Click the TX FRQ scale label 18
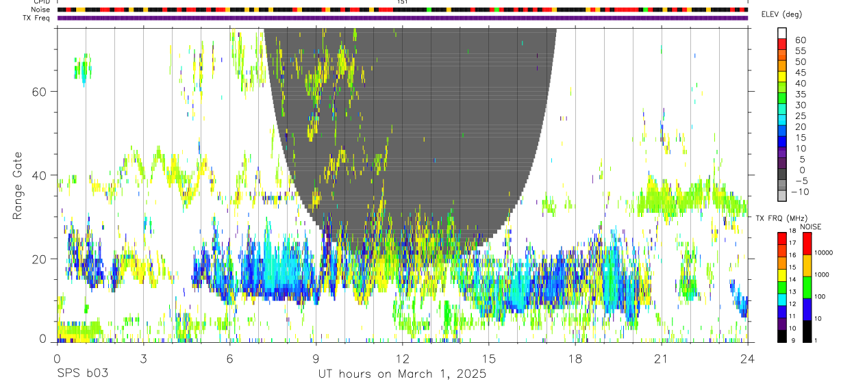The image size is (841, 388). coord(792,231)
